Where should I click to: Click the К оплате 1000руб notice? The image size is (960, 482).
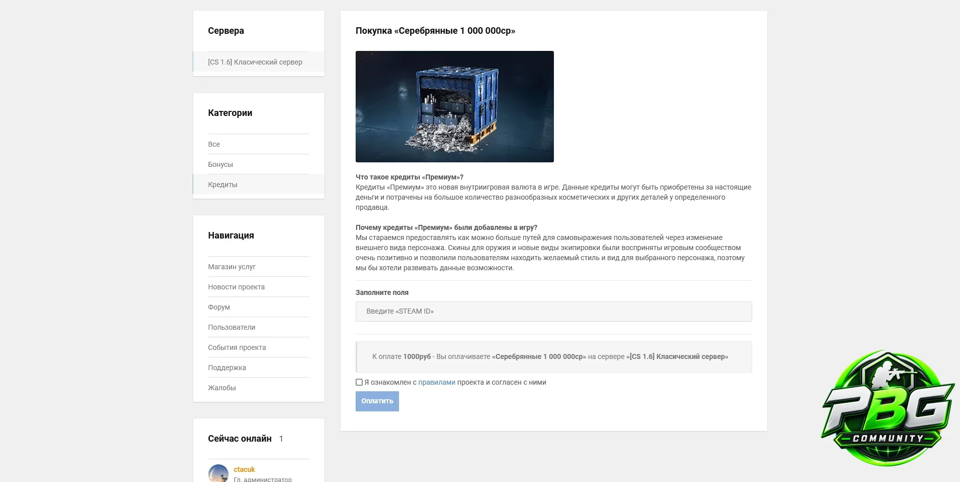(x=554, y=357)
